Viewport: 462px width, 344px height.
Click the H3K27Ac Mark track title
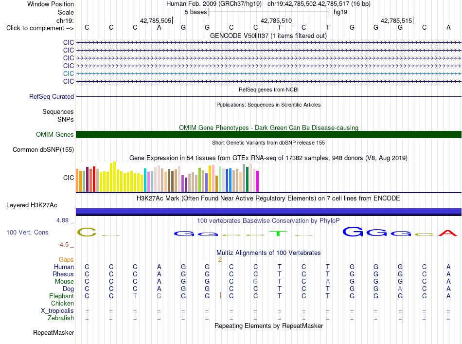pos(268,198)
